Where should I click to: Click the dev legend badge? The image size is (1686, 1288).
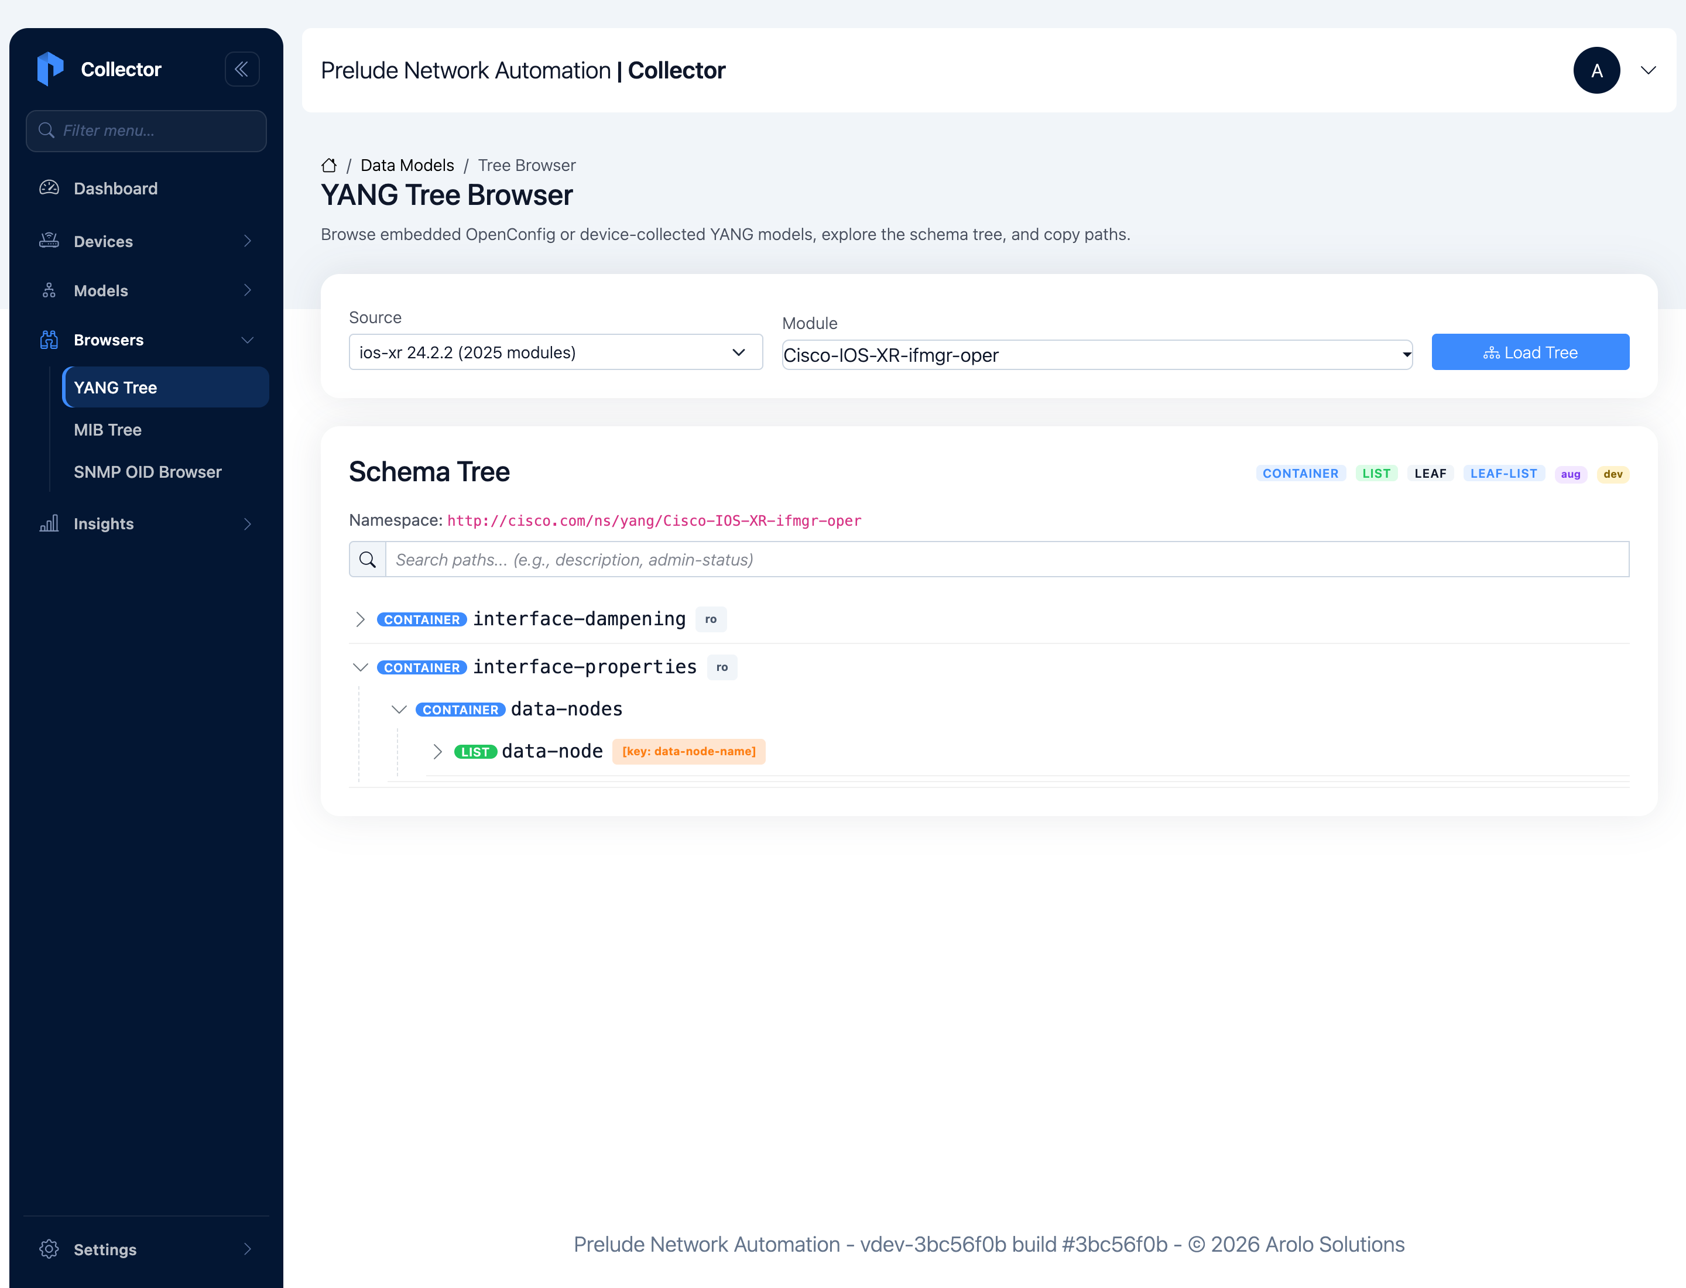(x=1613, y=474)
